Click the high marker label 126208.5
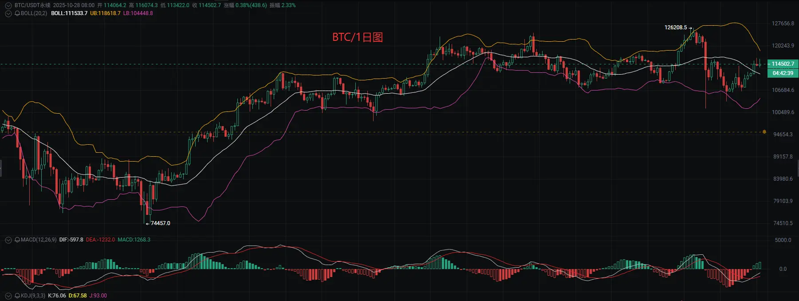 [x=675, y=28]
